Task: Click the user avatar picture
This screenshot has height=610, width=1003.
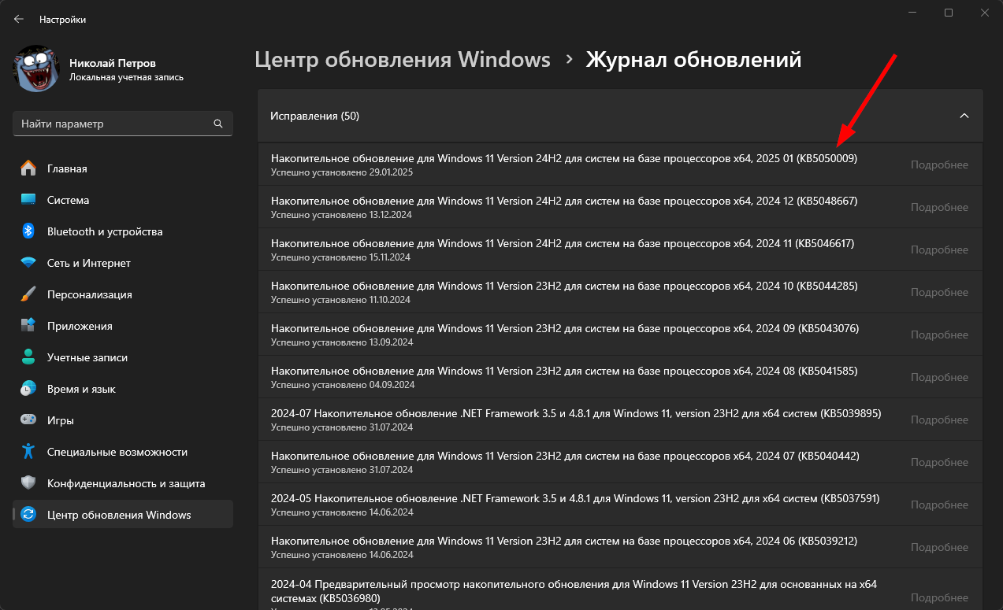Action: point(37,68)
